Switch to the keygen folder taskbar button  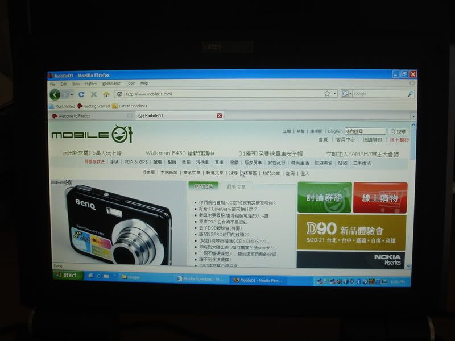coord(145,277)
